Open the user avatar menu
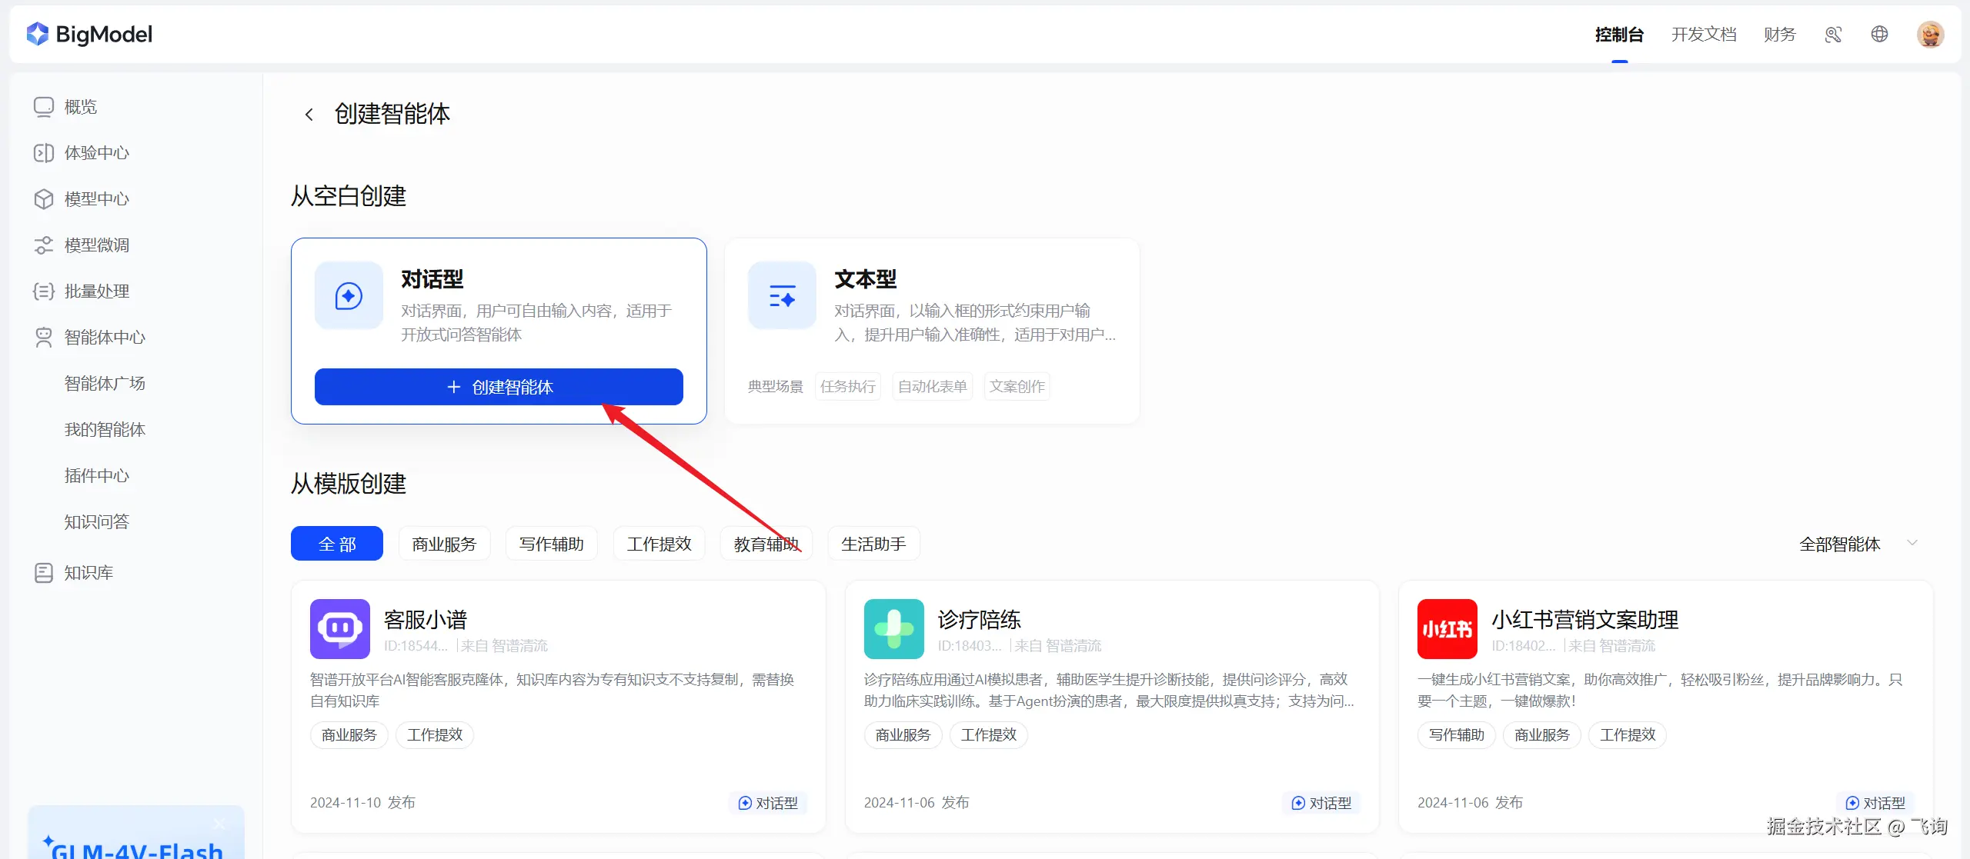The width and height of the screenshot is (1970, 859). click(x=1929, y=35)
